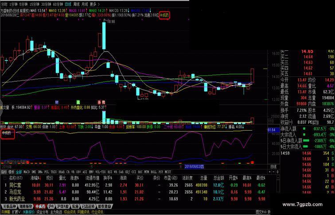Open the 资金分布 panel
Image resolution: width=335 pixels, height=215 pixels.
coord(42,212)
